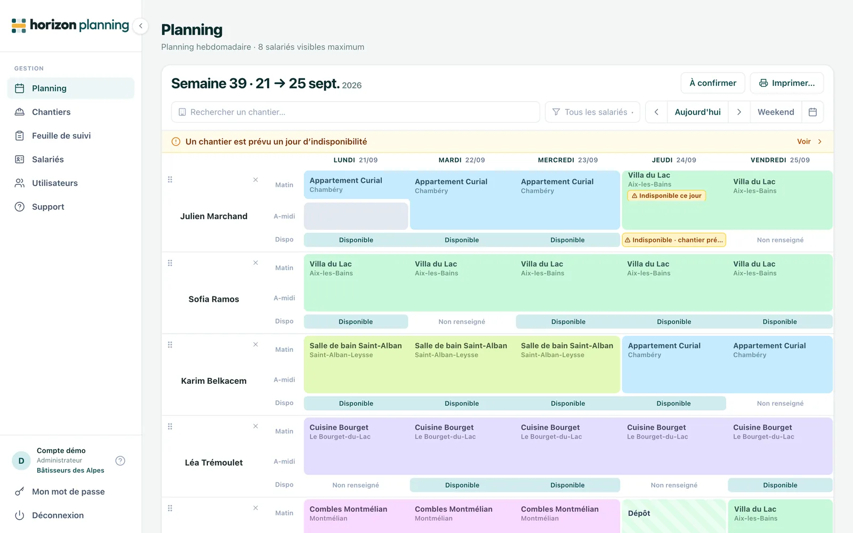Viewport: 853px width, 533px height.
Task: Click Léa Trémoulet's Monday Non renseigné availability
Action: tap(356, 485)
